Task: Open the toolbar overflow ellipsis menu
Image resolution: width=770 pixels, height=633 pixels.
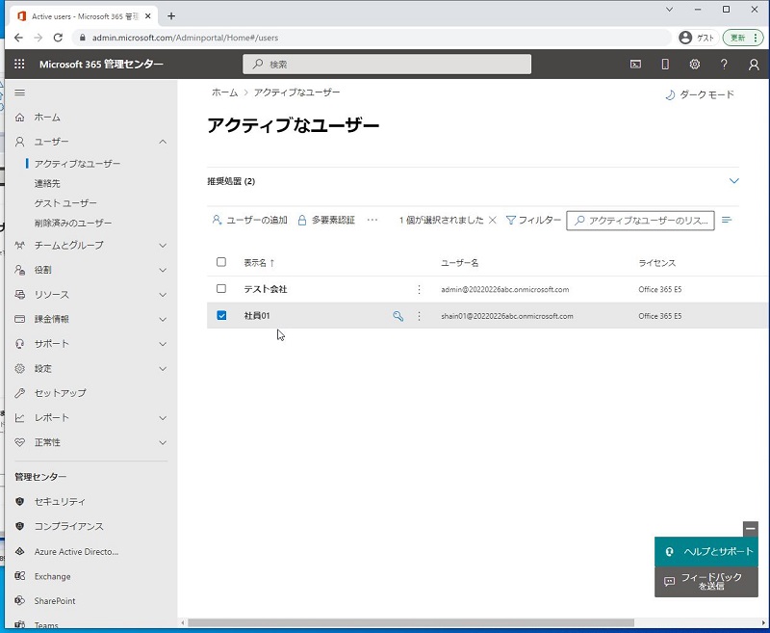Action: click(372, 220)
